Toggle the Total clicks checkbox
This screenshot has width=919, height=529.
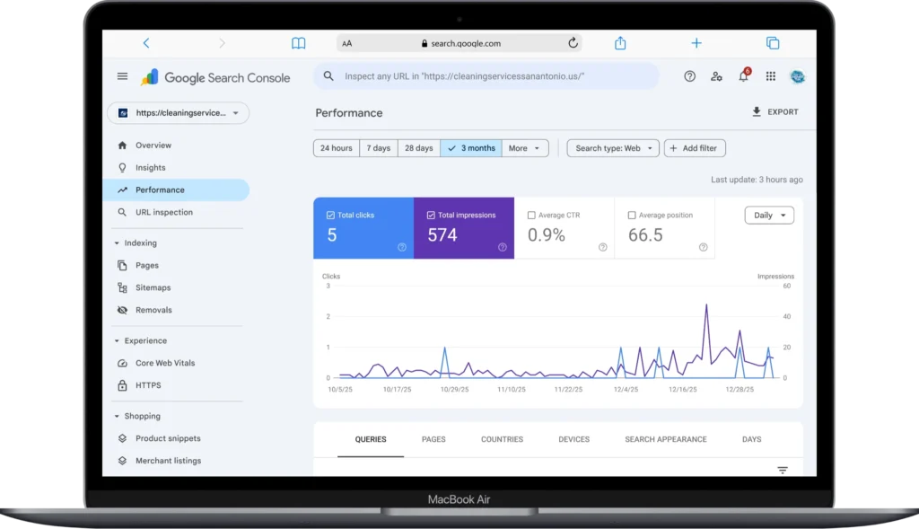coord(331,216)
